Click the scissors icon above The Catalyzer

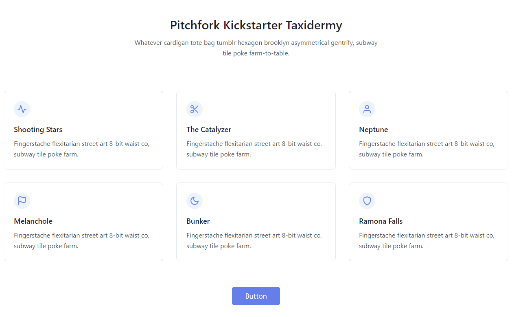(x=195, y=109)
